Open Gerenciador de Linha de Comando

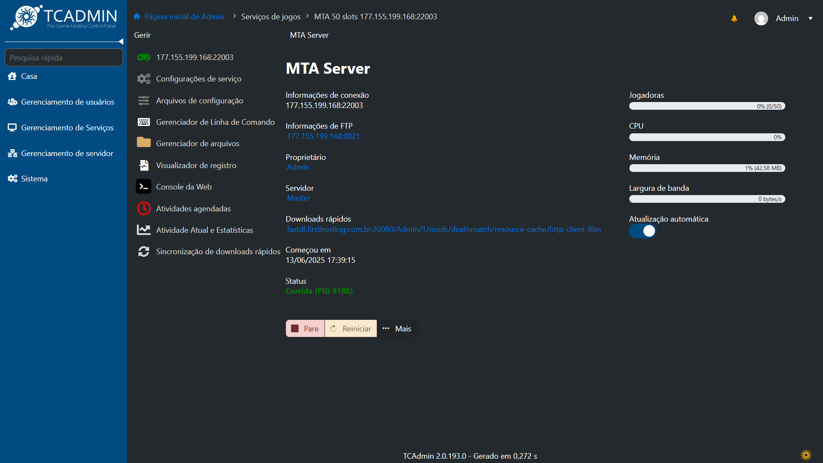tap(215, 122)
